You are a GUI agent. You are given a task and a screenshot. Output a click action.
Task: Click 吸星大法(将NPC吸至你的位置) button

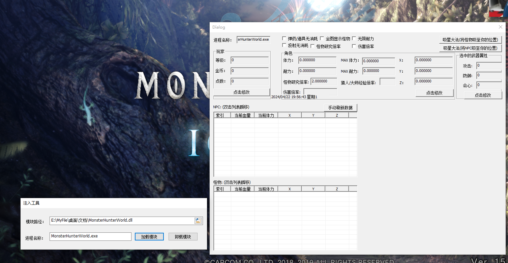pos(470,48)
